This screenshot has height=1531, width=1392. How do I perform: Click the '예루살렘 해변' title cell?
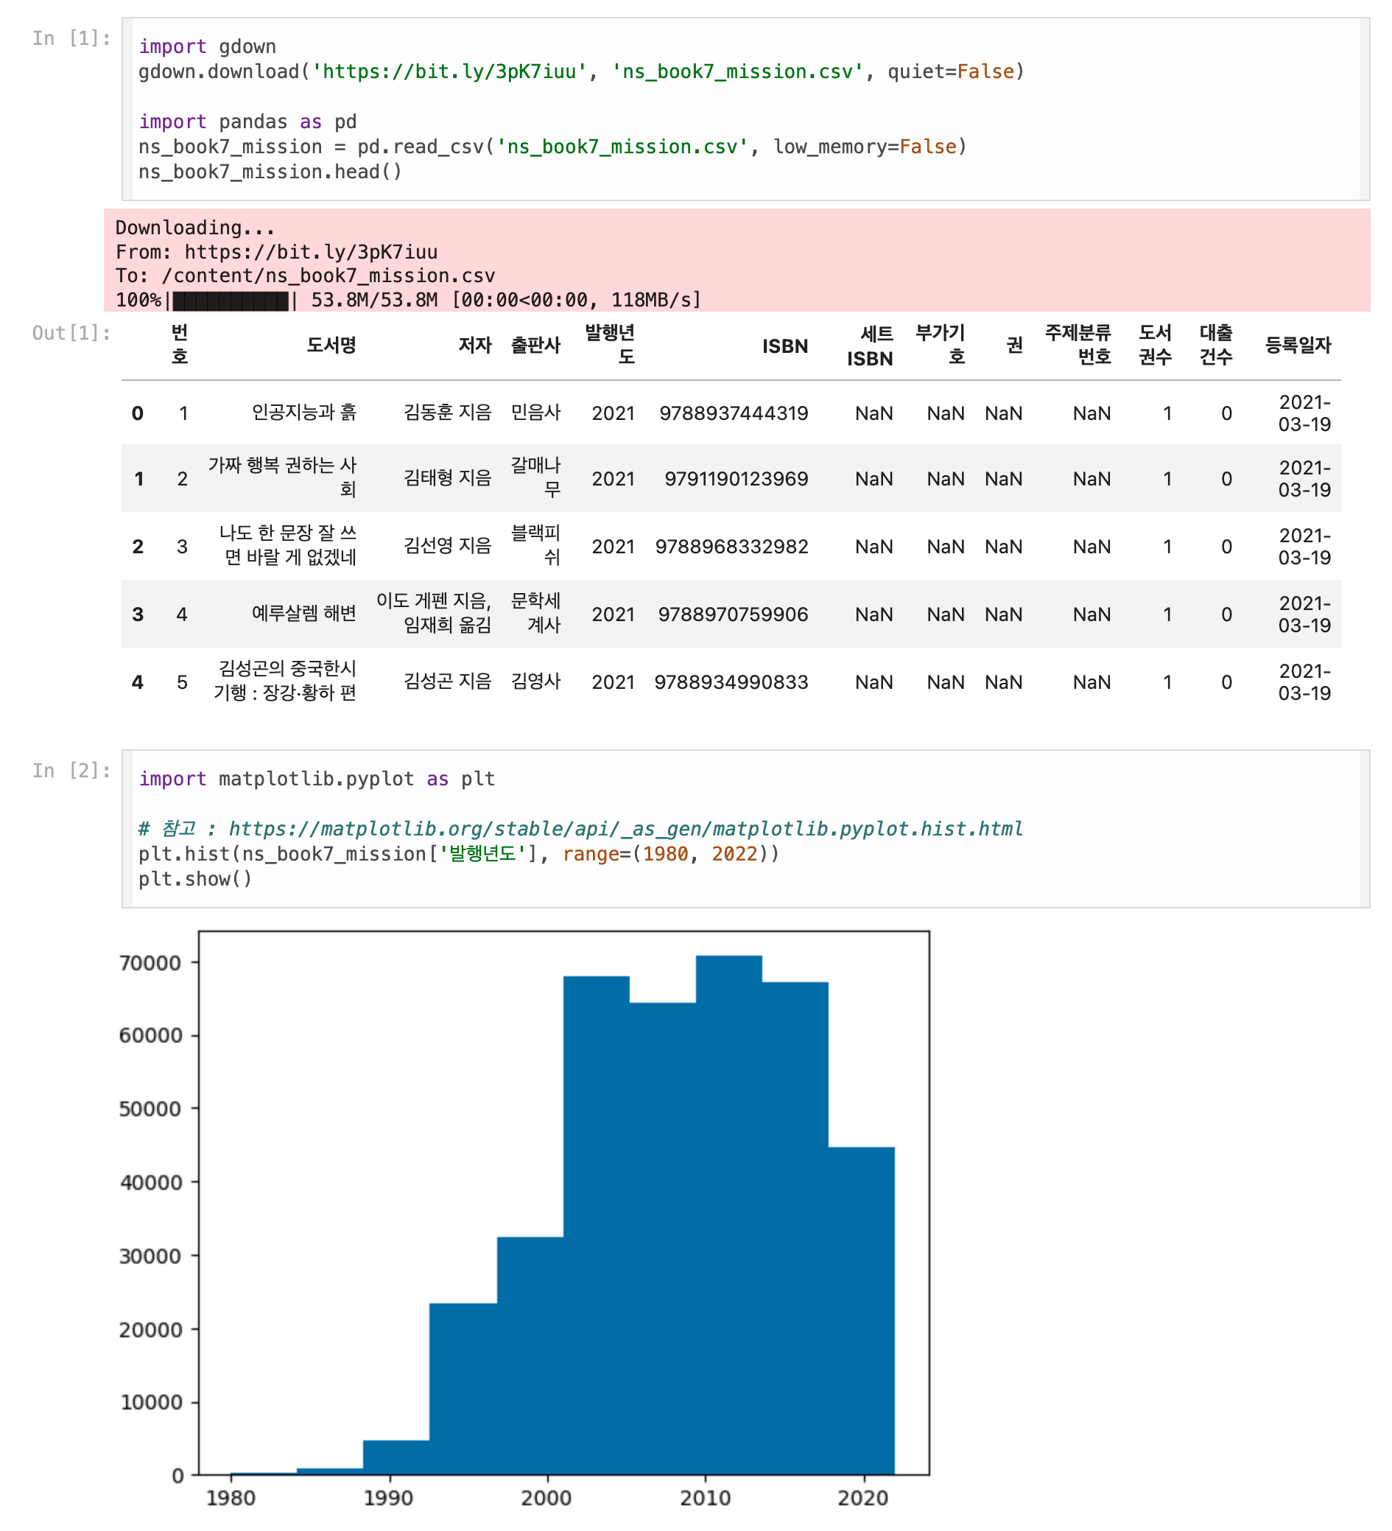point(303,614)
